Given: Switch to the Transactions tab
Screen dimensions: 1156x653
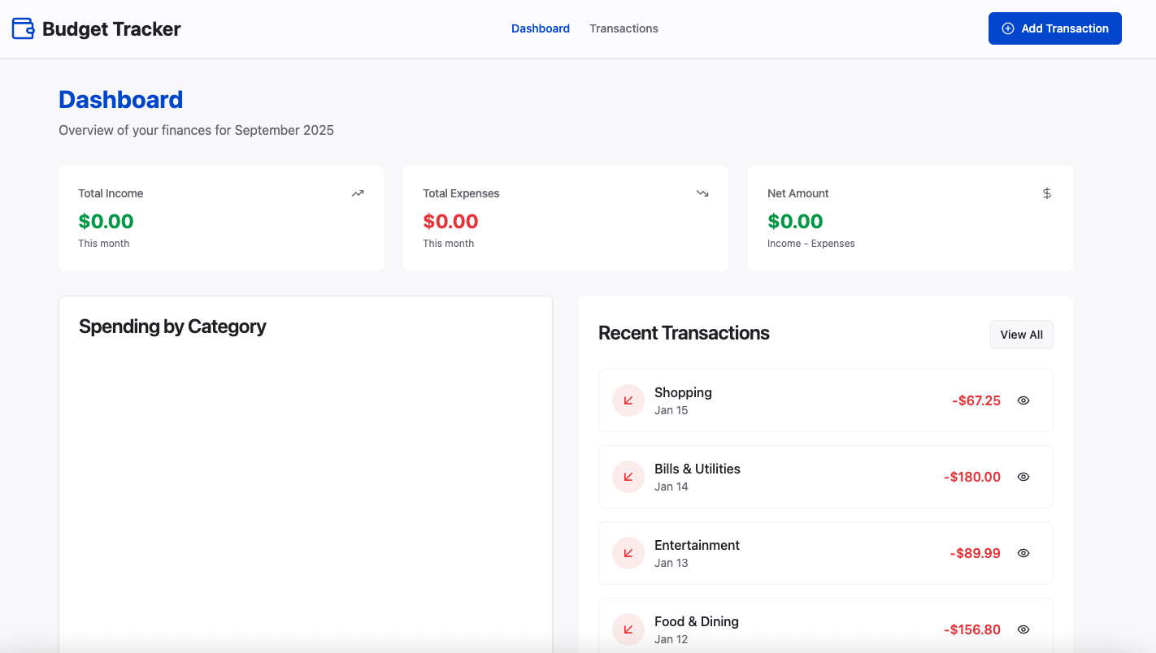Looking at the screenshot, I should 624,28.
